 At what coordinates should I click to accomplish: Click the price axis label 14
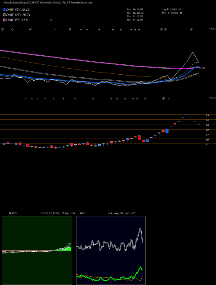[207, 120]
